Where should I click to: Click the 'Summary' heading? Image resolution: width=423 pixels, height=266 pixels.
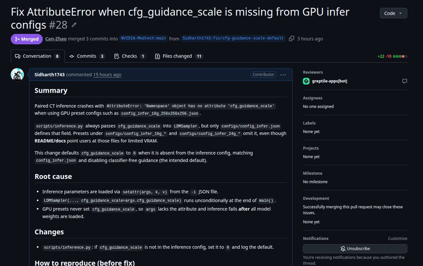51,91
